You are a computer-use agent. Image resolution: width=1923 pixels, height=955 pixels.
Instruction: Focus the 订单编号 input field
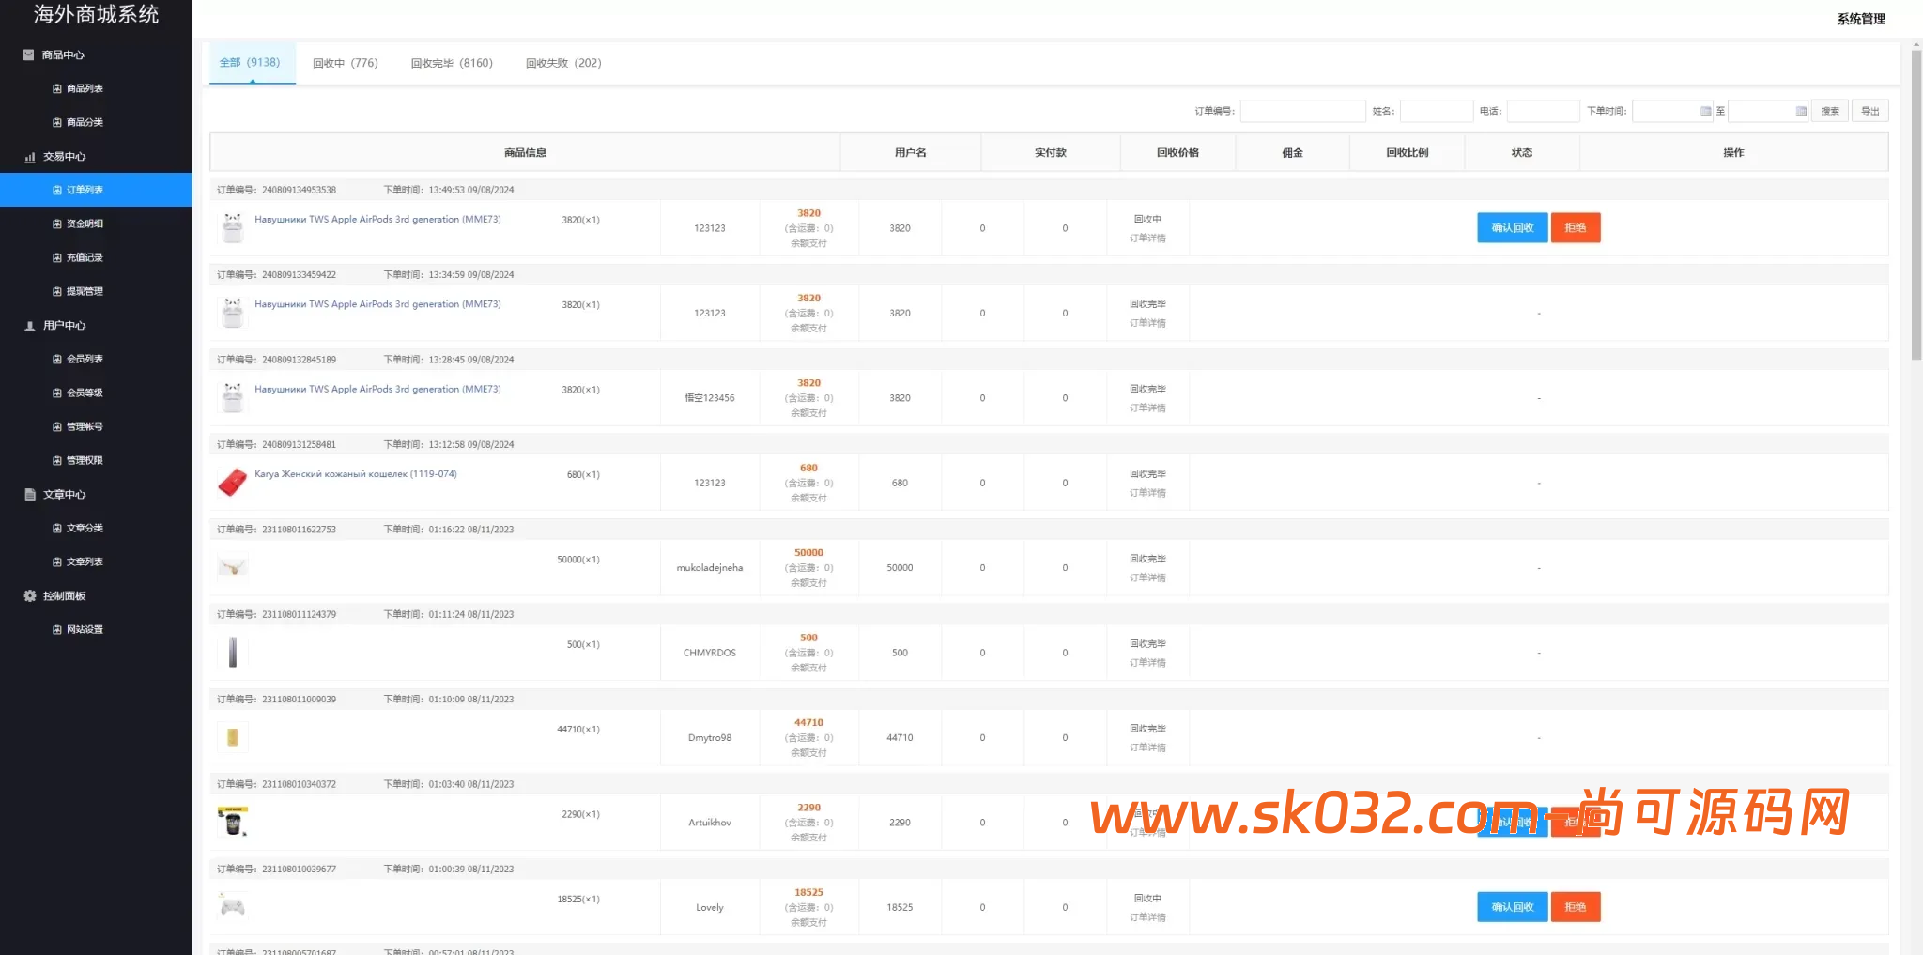(1302, 111)
